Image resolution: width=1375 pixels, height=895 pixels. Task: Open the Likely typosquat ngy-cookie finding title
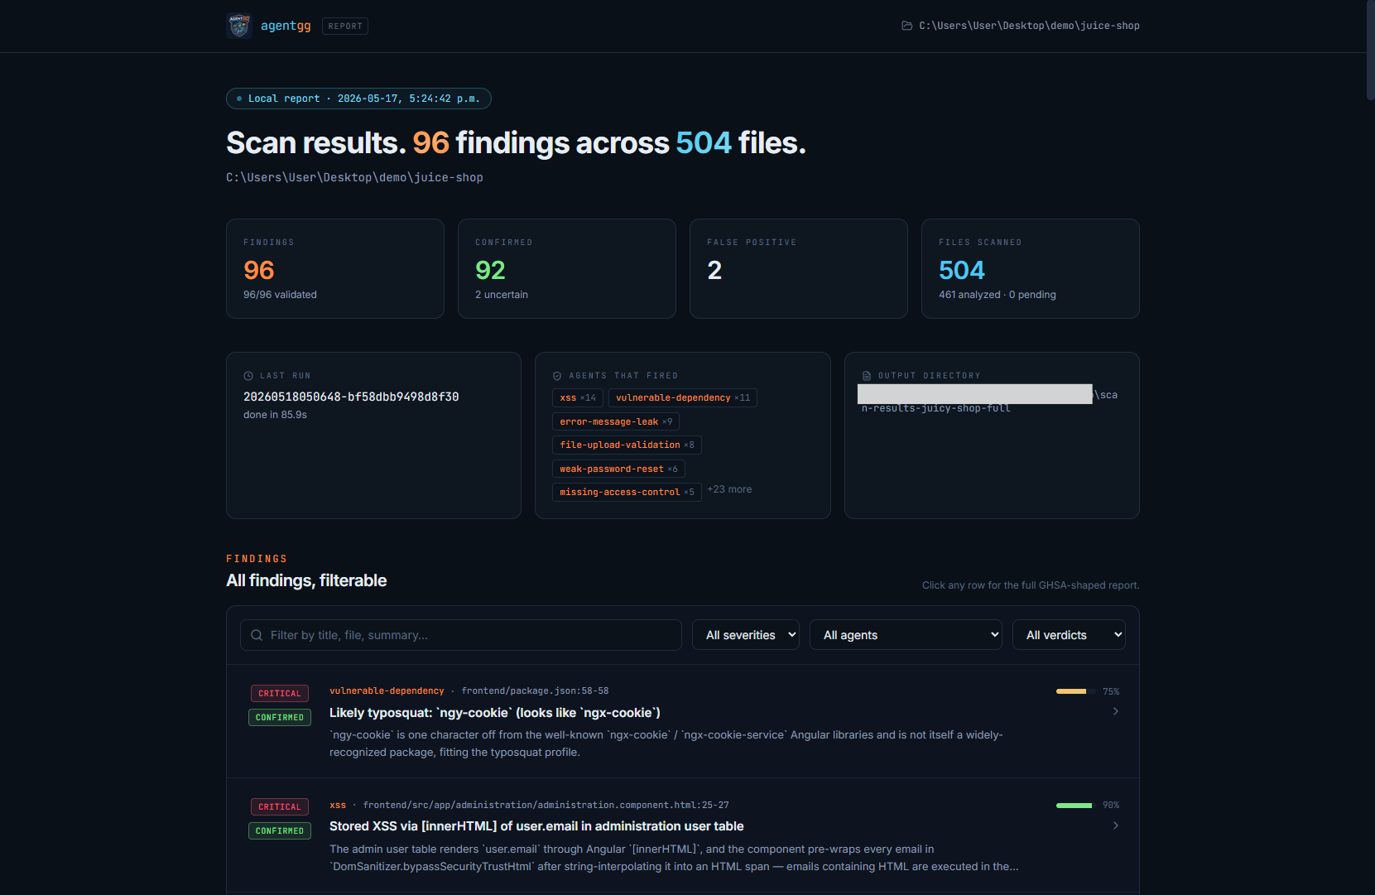pos(495,713)
